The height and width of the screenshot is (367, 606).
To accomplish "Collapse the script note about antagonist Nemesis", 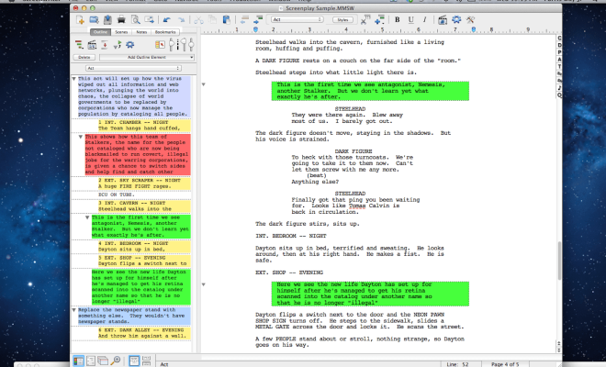I will 203,84.
